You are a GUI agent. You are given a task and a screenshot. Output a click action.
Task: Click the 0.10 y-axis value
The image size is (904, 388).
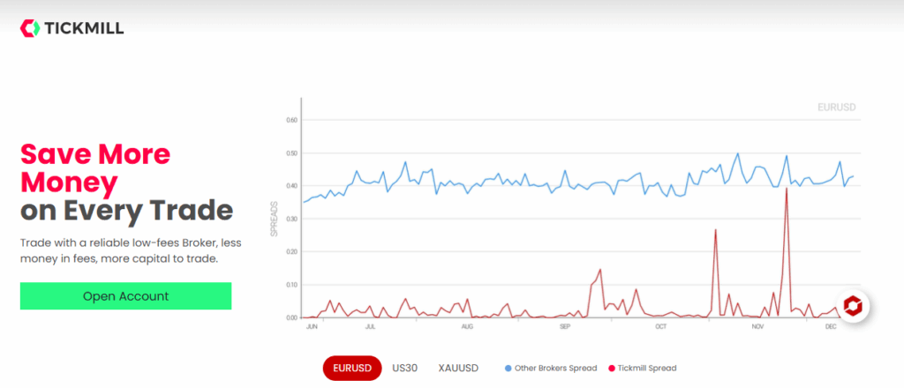point(290,284)
